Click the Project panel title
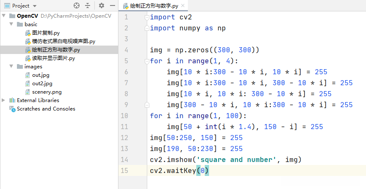Image resolution: width=366 pixels, height=189 pixels. 21,6
